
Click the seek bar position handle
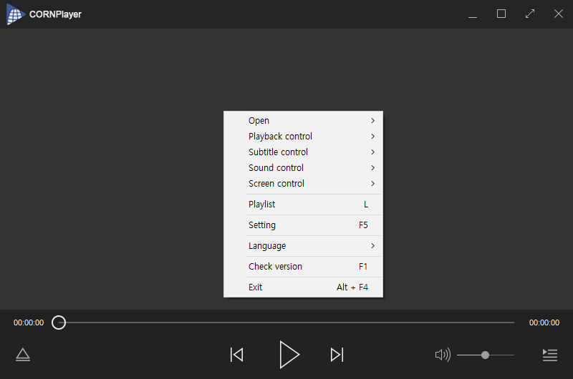tap(59, 323)
